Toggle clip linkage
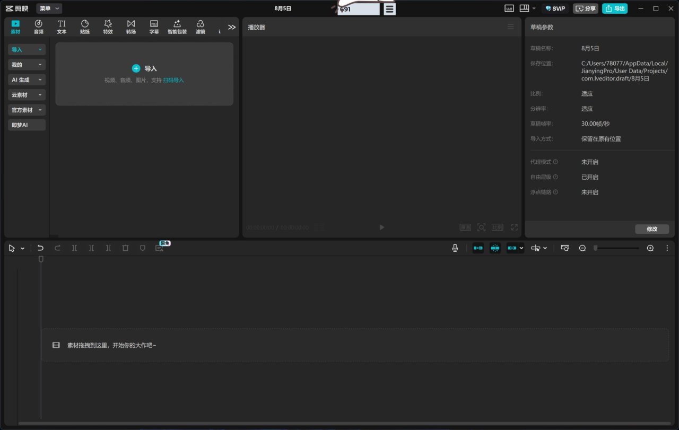The image size is (679, 430). coord(512,248)
